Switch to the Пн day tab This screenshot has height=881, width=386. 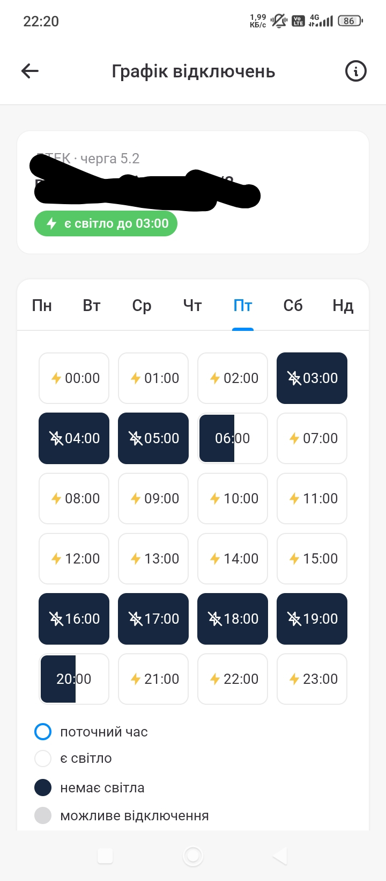click(42, 306)
